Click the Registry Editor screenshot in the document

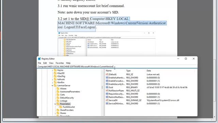(x=107, y=44)
